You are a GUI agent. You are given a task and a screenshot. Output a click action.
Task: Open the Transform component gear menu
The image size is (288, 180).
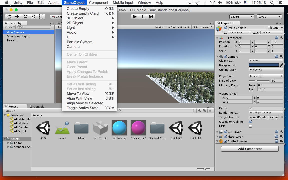pos(281,38)
